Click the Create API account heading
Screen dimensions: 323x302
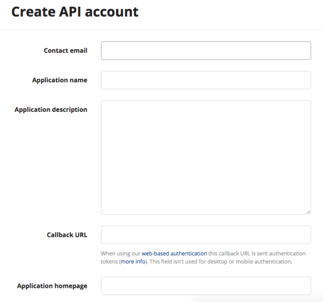(75, 12)
